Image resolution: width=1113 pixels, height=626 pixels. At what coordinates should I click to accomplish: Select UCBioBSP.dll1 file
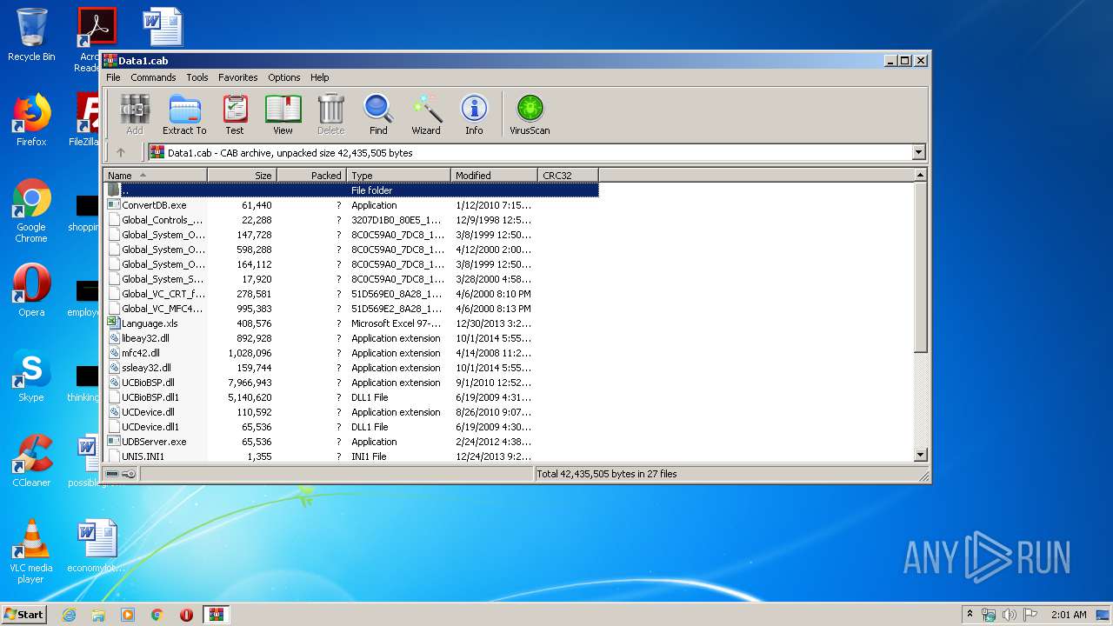point(351,397)
